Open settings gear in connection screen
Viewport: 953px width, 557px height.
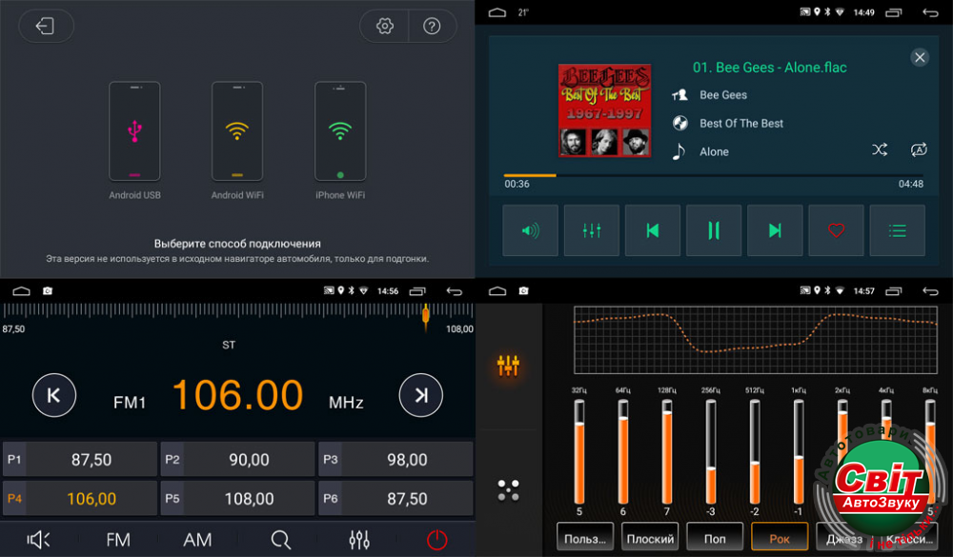tap(385, 27)
